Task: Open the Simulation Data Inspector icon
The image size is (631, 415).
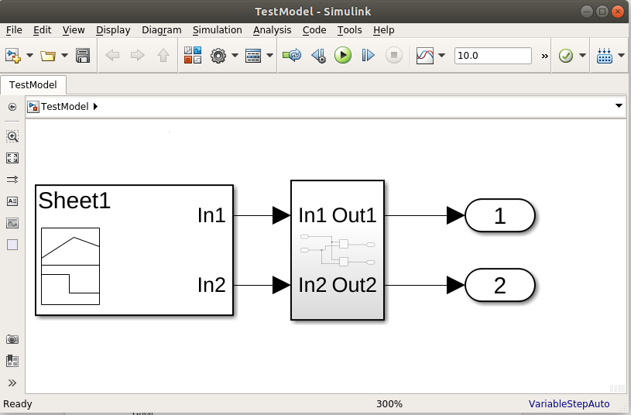Action: point(425,56)
